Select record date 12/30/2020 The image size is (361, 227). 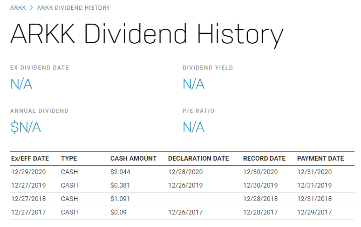click(260, 172)
